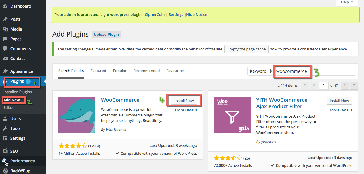The image size is (364, 174).
Task: Switch to the Recommended tab
Action: coord(146,71)
